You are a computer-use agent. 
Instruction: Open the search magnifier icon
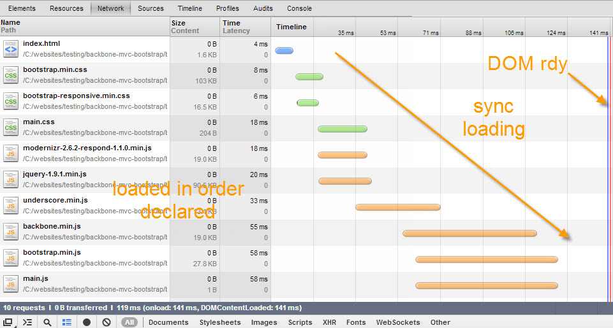pyautogui.click(x=47, y=322)
